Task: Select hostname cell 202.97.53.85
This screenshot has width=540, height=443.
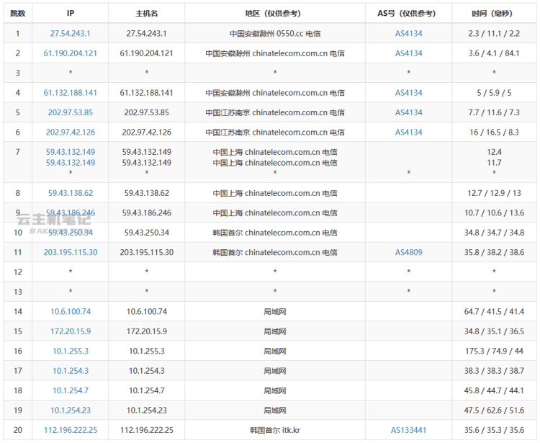Action: 146,112
